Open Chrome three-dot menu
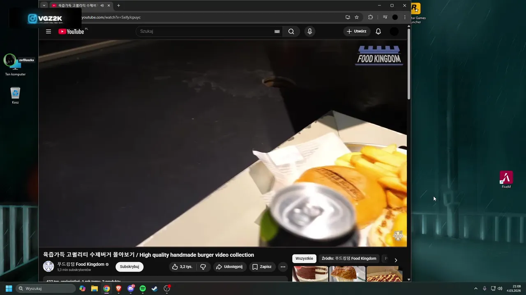 (x=405, y=17)
